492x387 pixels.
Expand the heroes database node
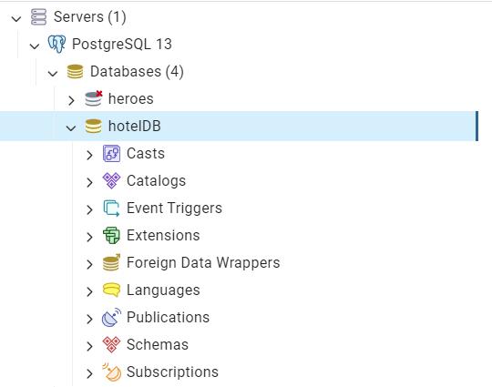[x=71, y=100]
